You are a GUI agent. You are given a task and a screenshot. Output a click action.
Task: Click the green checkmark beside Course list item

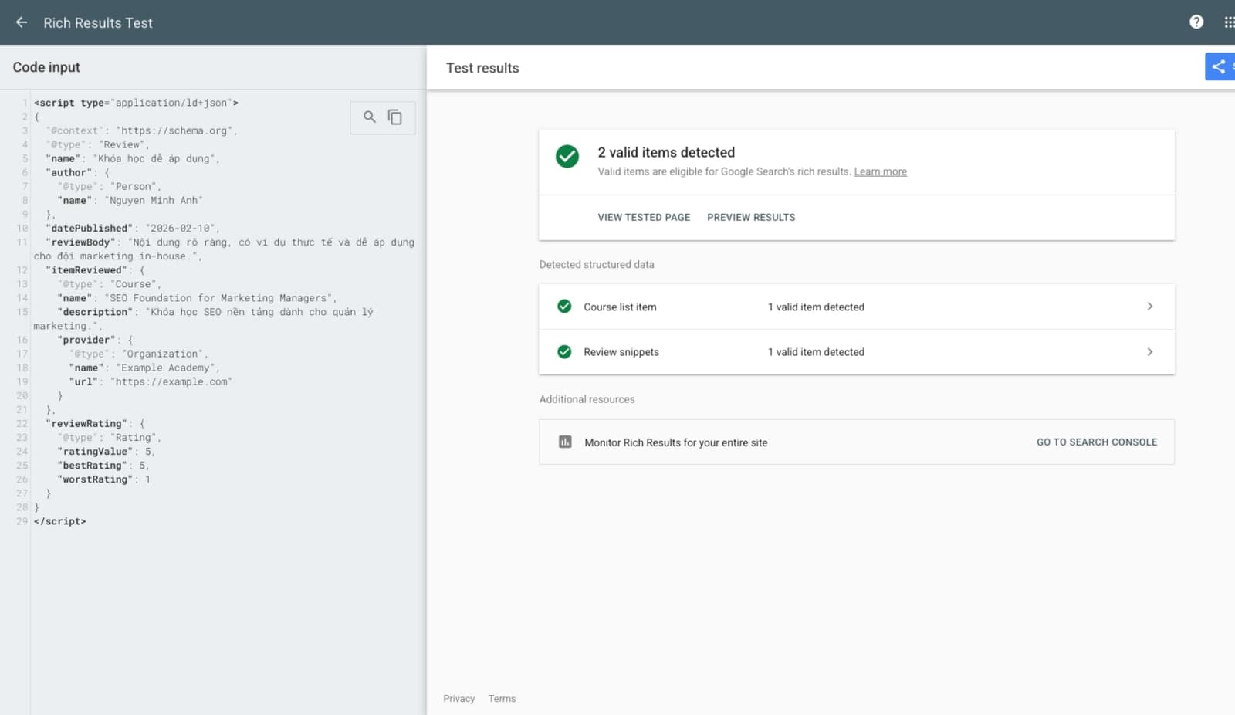[564, 307]
